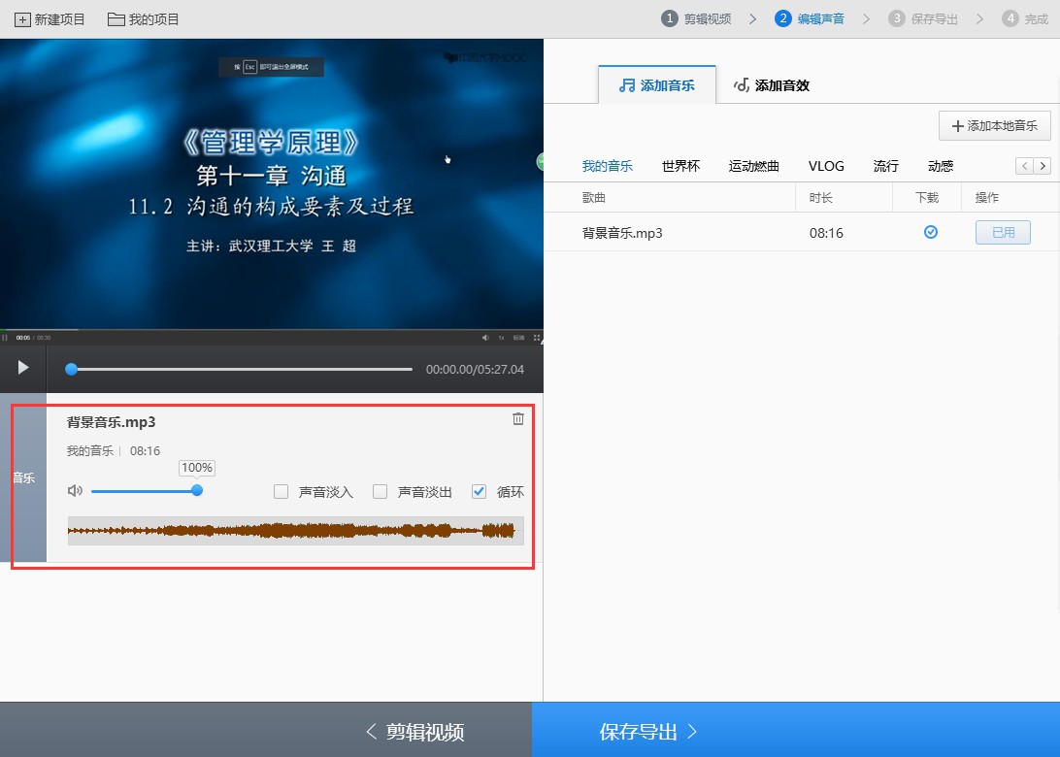Select the 音乐 track label
Image resolution: width=1060 pixels, height=757 pixels.
click(x=23, y=477)
